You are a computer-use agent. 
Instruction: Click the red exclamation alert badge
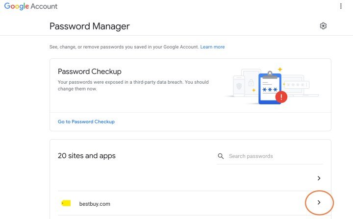(x=281, y=97)
